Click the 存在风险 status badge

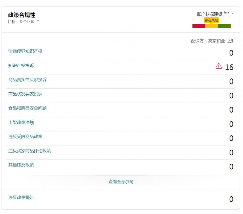click(211, 20)
